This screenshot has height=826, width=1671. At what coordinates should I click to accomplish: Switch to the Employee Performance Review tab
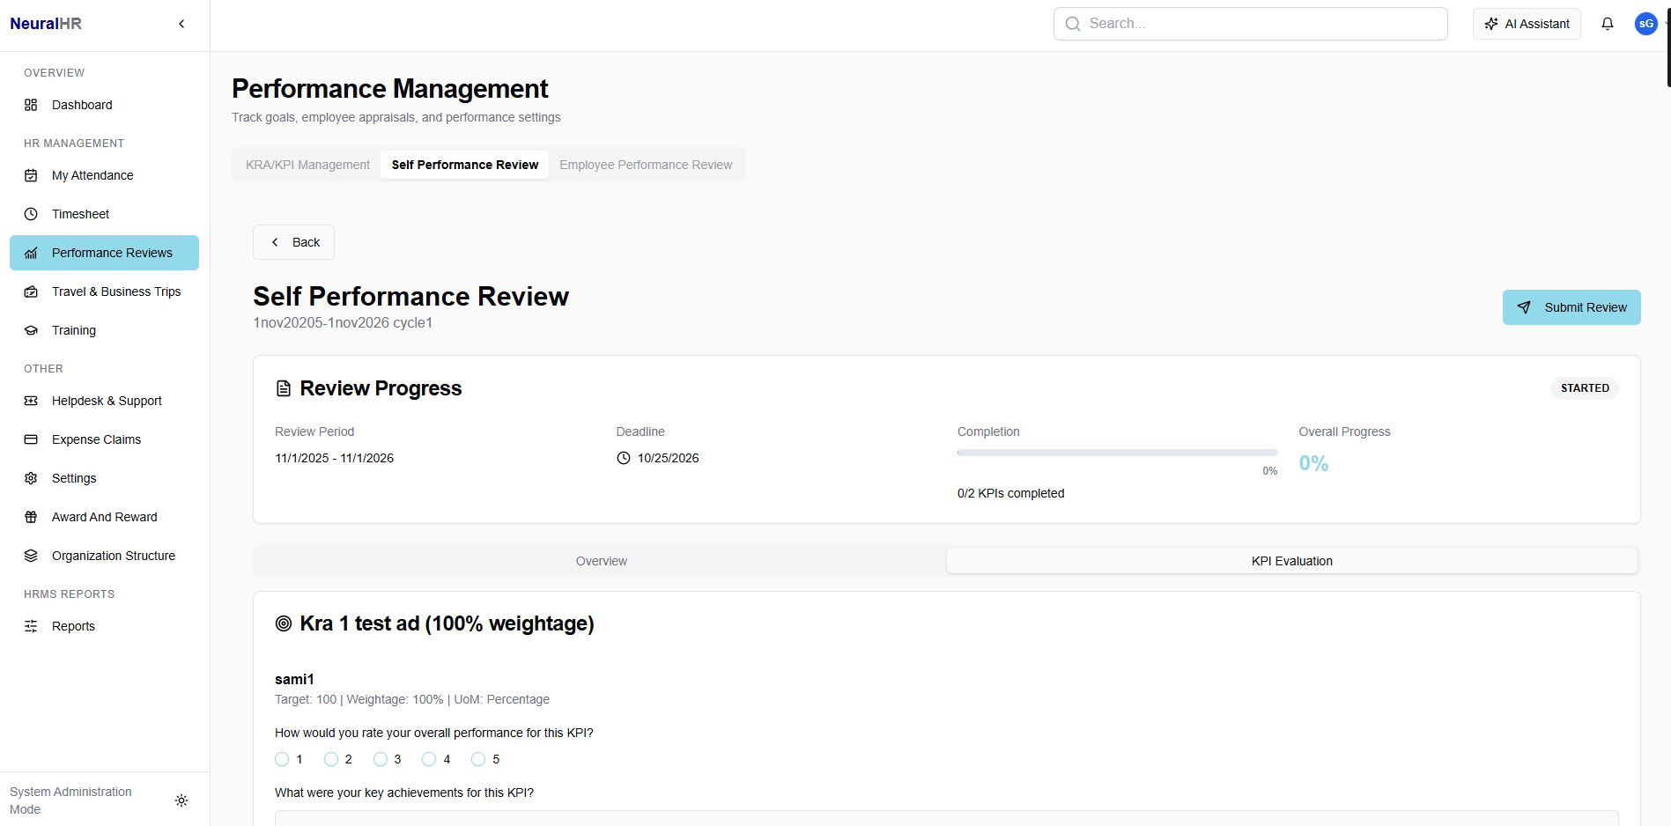tap(646, 165)
